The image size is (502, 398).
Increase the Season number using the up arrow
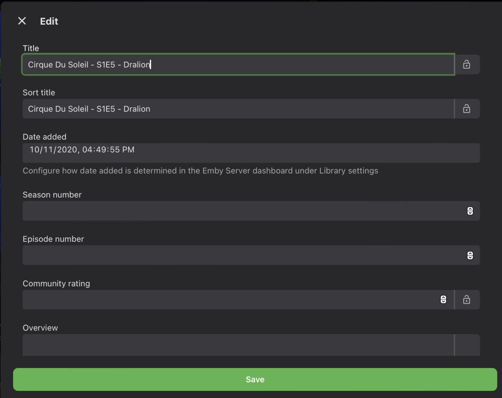(x=470, y=209)
